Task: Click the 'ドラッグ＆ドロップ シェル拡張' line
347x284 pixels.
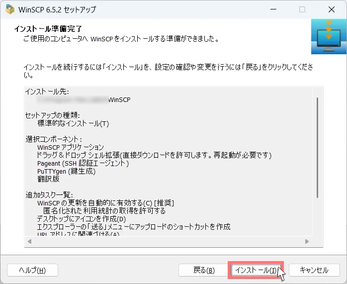Action: coord(154,155)
